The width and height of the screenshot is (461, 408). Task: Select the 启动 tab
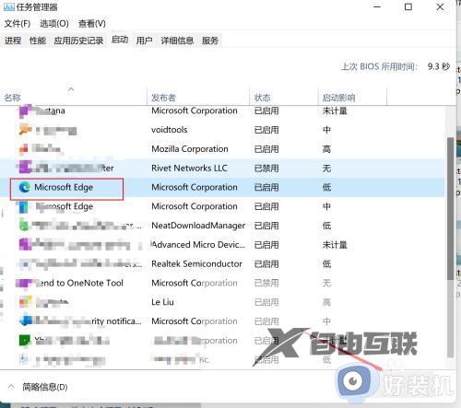120,40
